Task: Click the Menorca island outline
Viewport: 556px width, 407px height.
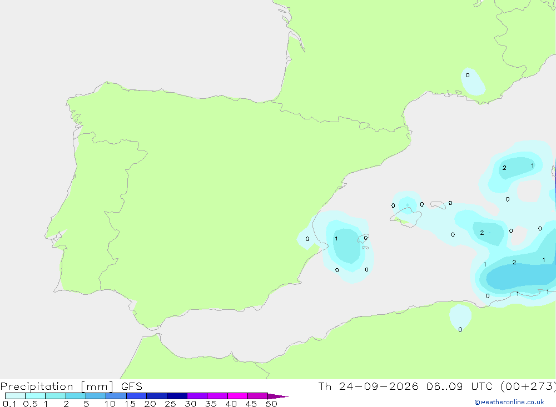Action: point(438,205)
